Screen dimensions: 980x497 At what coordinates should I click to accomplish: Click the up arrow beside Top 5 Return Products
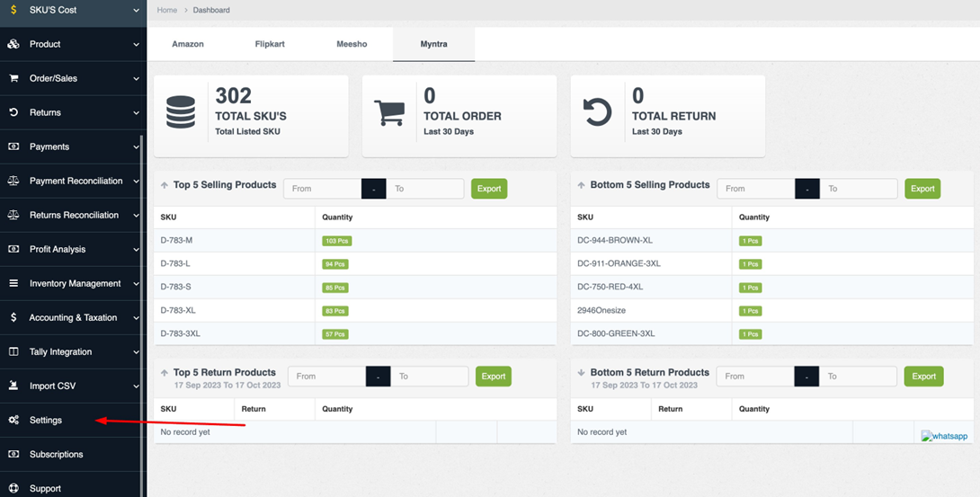click(x=165, y=373)
